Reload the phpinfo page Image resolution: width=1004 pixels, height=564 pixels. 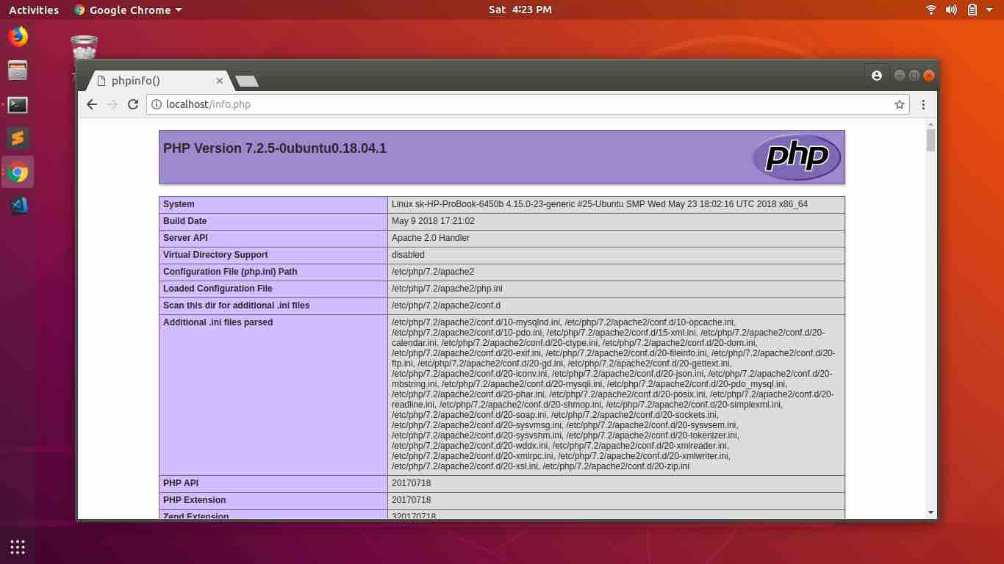[x=133, y=104]
